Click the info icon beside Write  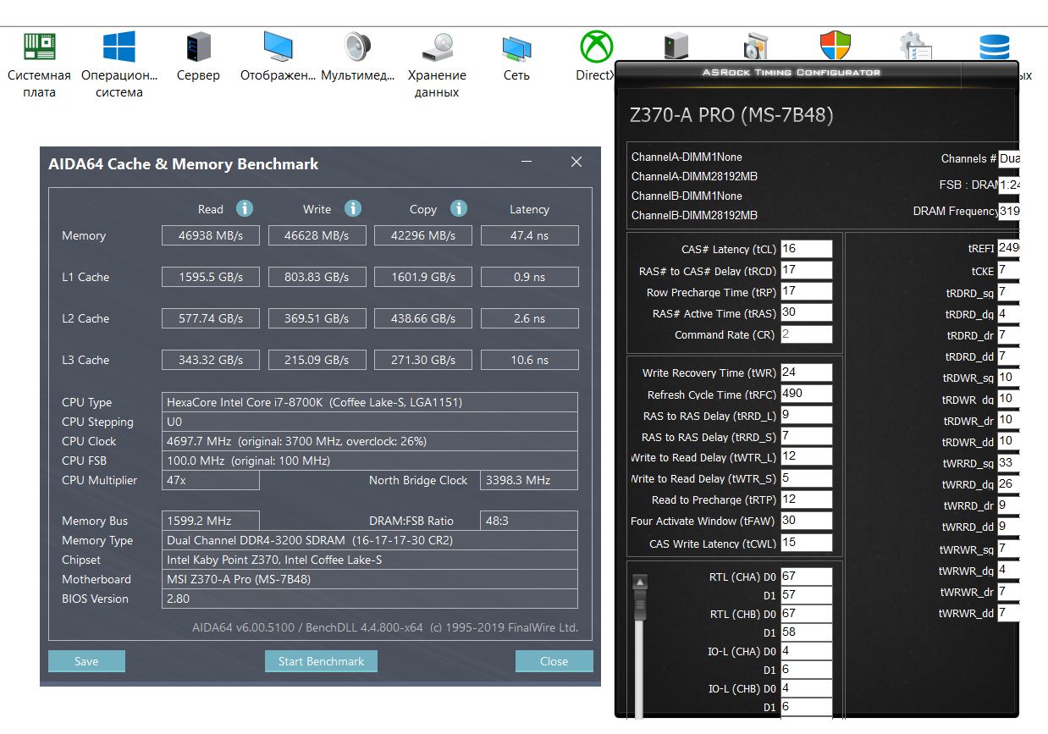pyautogui.click(x=353, y=208)
